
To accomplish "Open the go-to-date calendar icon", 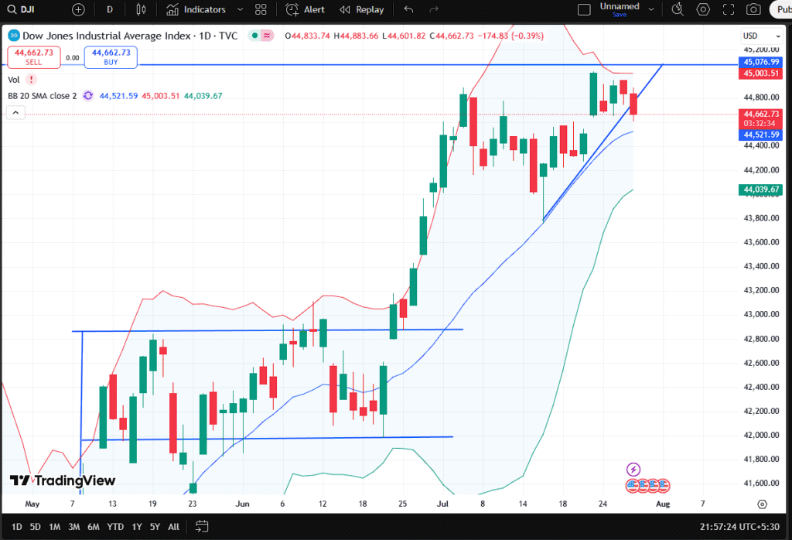I will (202, 527).
